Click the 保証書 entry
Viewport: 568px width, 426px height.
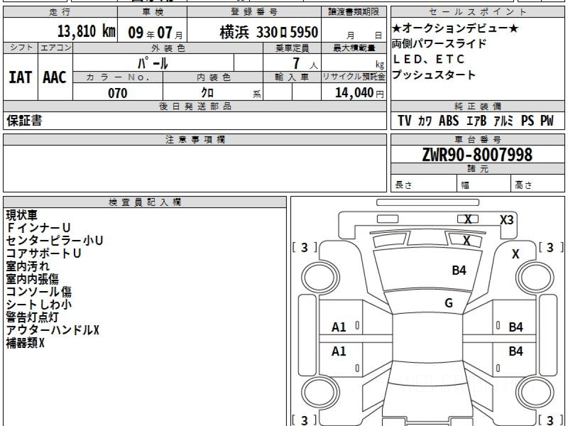click(x=24, y=121)
